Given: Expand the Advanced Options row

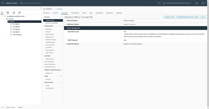Looking at the screenshot, I should pyautogui.click(x=66, y=44).
